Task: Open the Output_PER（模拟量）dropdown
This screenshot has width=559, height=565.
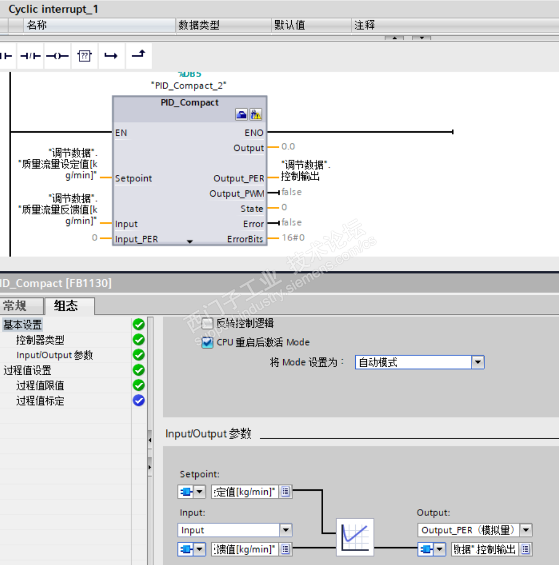Action: pyautogui.click(x=526, y=530)
